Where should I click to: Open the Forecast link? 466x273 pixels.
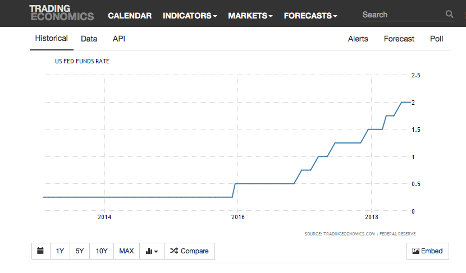pyautogui.click(x=399, y=39)
